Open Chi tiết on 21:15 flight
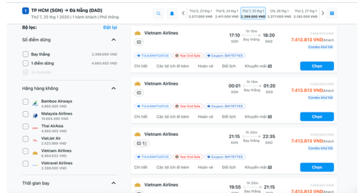This screenshot has width=364, height=193. [x=141, y=167]
